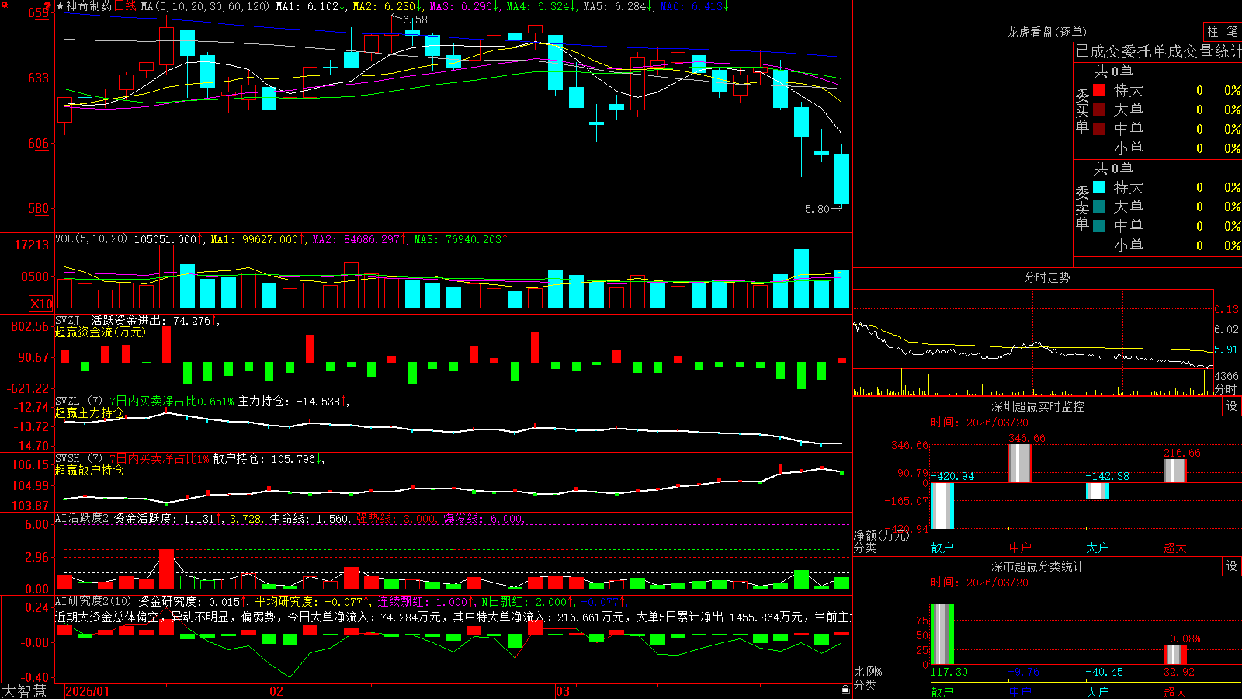1242x699 pixels.
Task: Click the red question mark help icon
Action: [x=47, y=7]
